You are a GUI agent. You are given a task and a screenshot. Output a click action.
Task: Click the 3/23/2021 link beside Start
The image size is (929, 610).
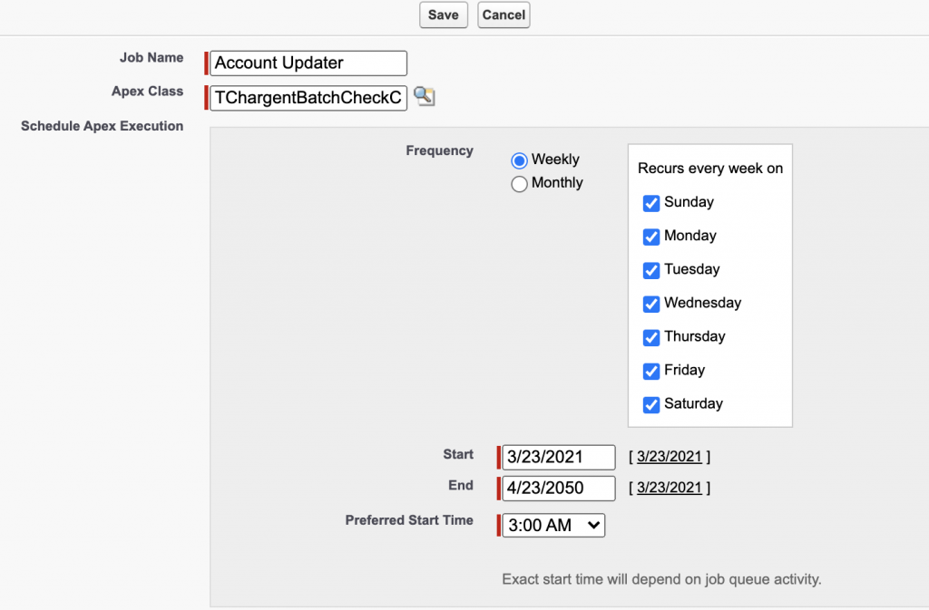point(670,457)
